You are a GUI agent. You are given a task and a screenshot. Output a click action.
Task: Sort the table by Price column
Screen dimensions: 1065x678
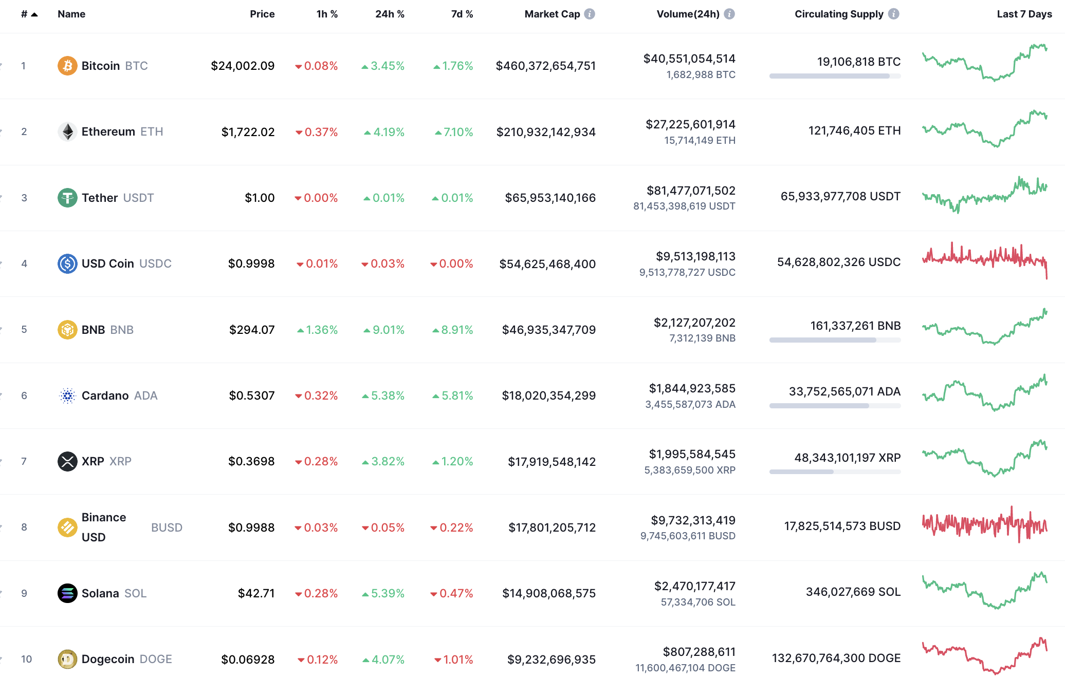(x=263, y=14)
